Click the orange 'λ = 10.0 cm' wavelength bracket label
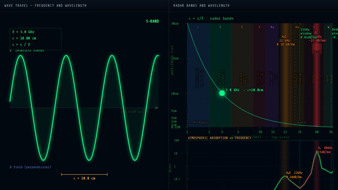 84,178
